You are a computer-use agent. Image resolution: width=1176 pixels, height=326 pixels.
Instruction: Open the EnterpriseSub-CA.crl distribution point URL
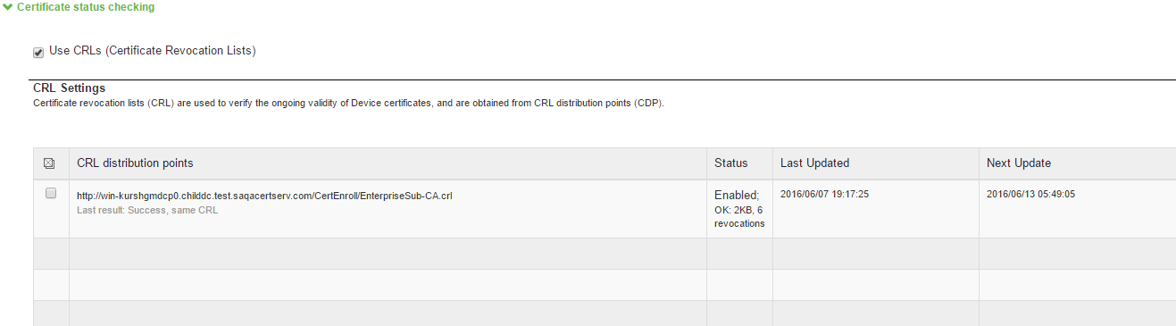coord(264,195)
